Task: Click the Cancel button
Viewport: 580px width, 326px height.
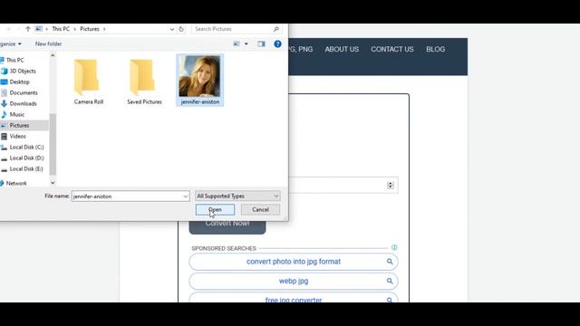Action: click(260, 209)
